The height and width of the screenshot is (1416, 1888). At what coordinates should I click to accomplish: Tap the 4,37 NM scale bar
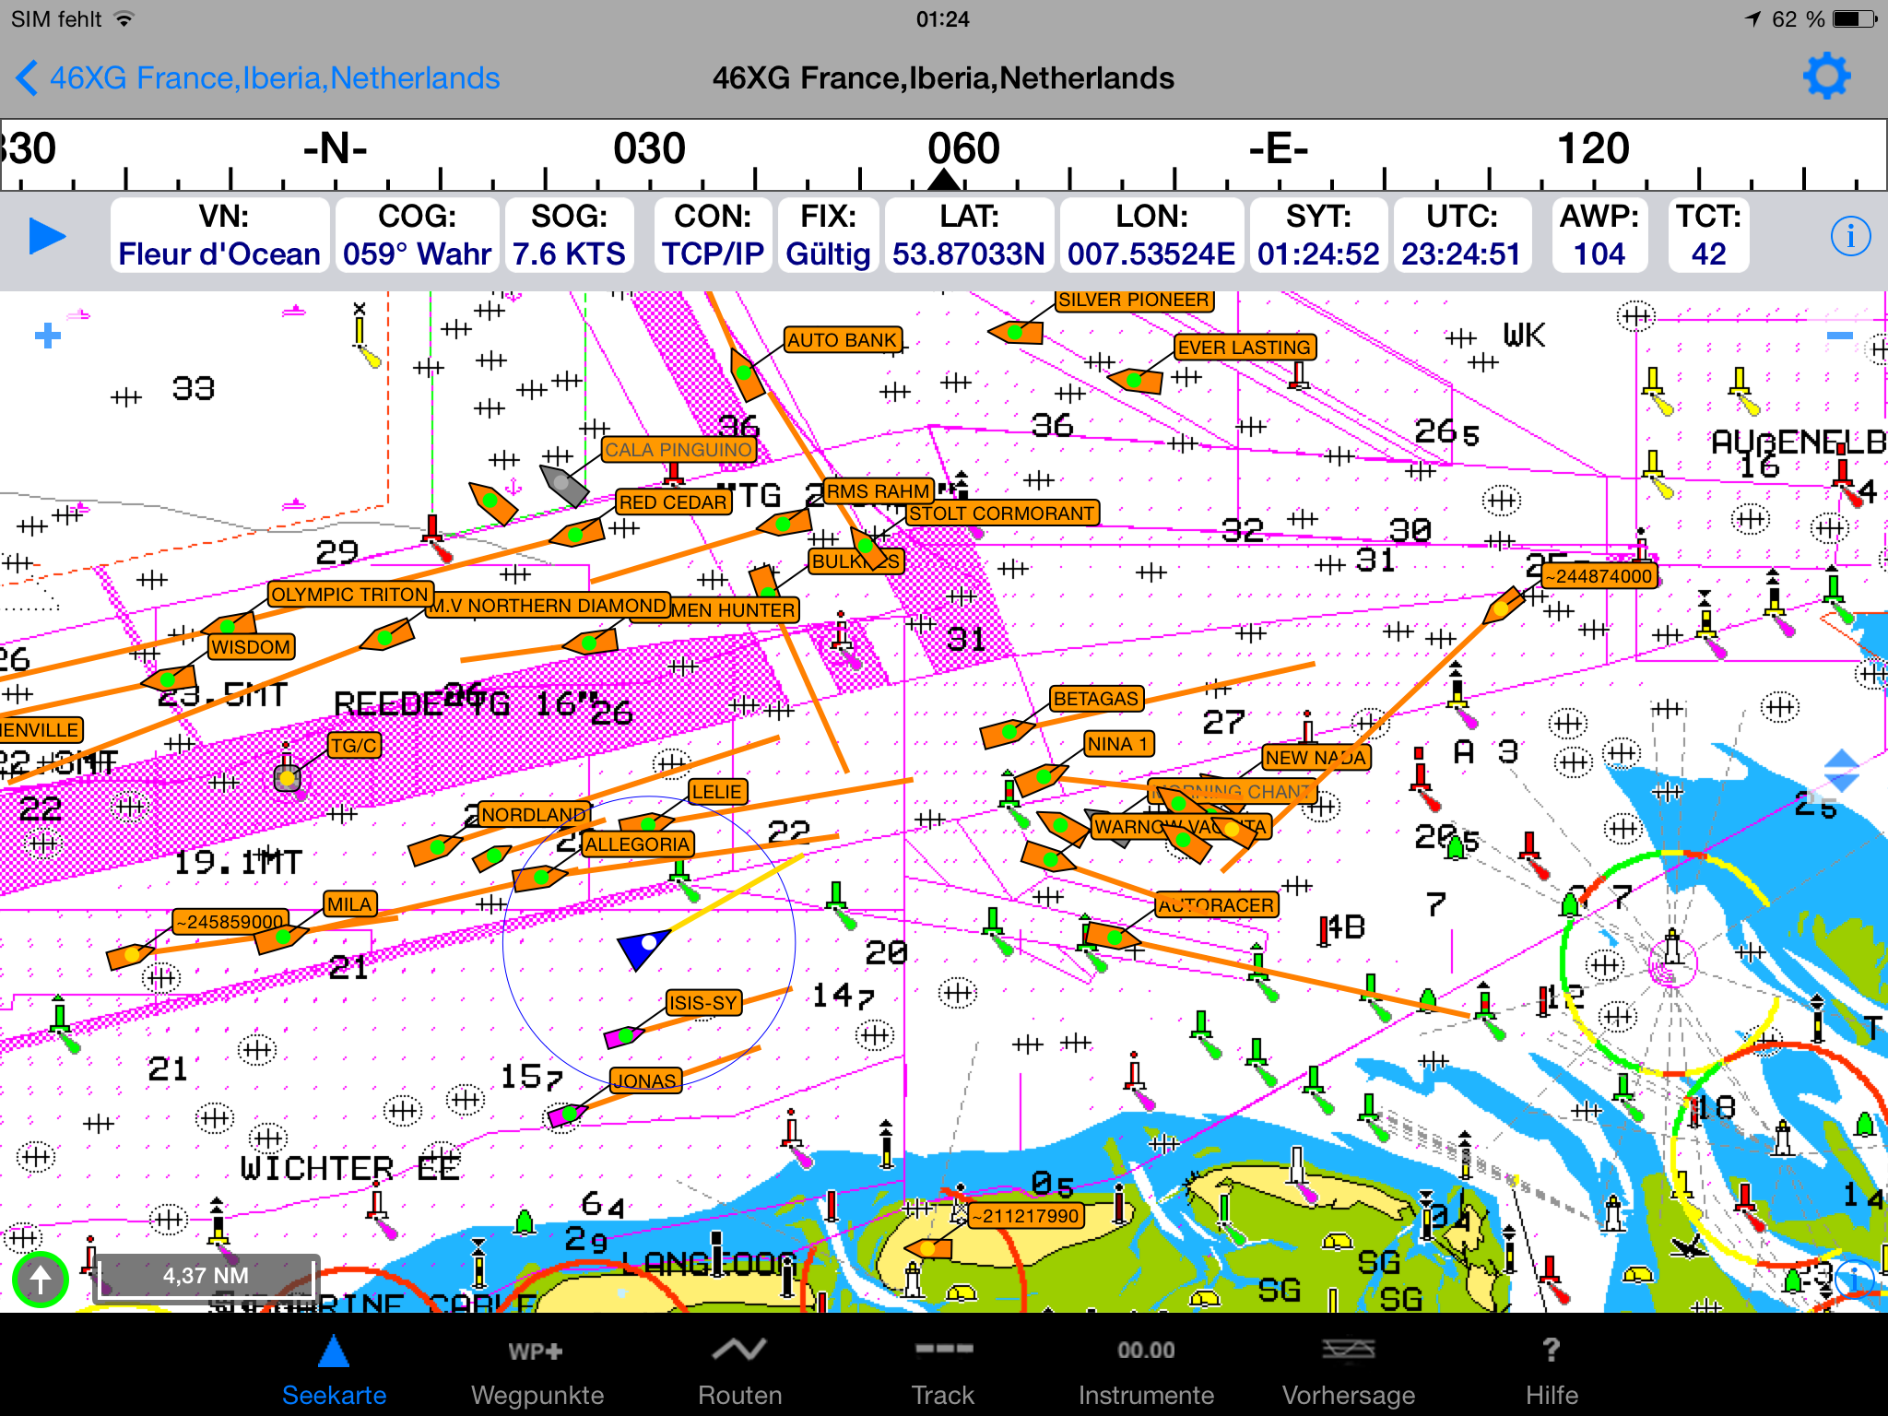pyautogui.click(x=206, y=1276)
